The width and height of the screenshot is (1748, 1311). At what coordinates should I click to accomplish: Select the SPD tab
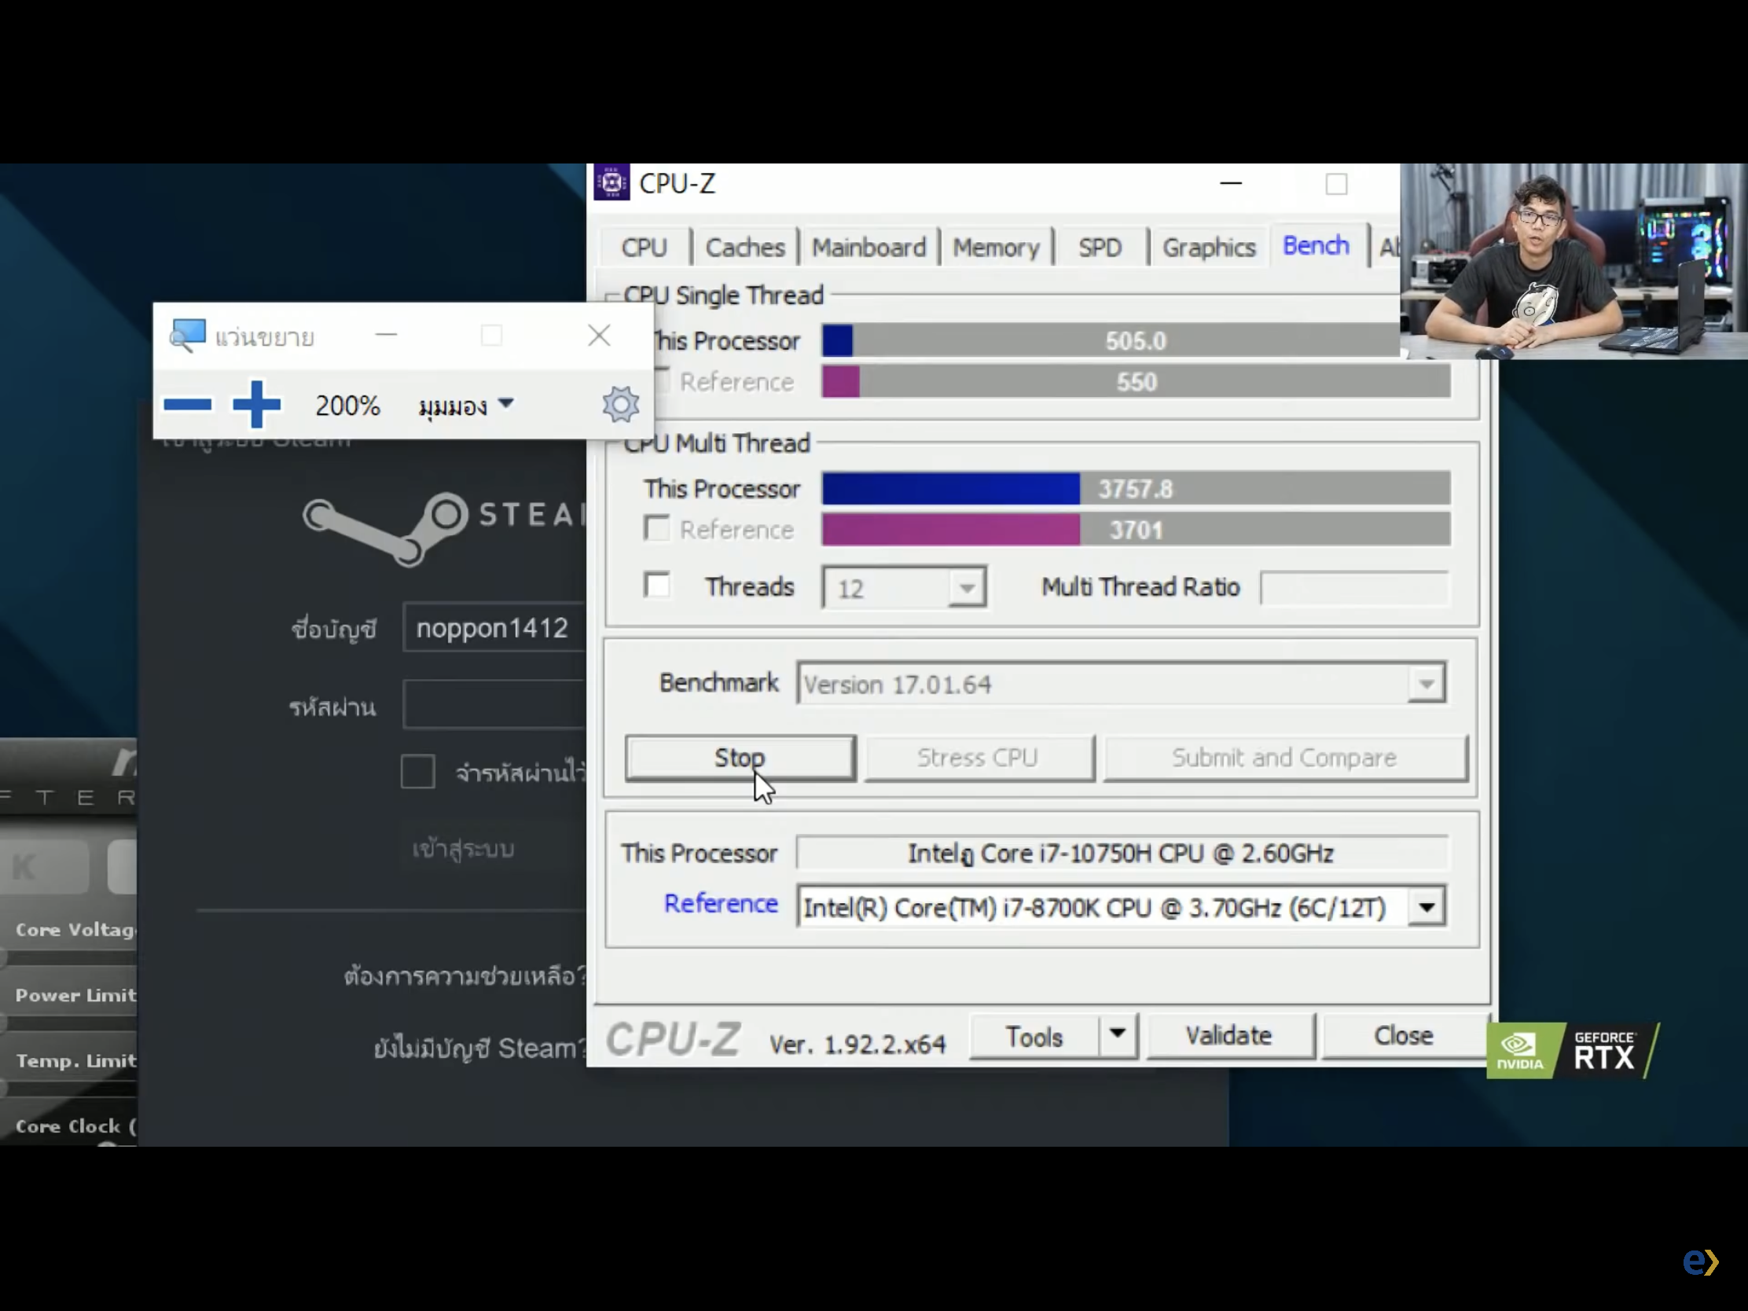coord(1100,248)
